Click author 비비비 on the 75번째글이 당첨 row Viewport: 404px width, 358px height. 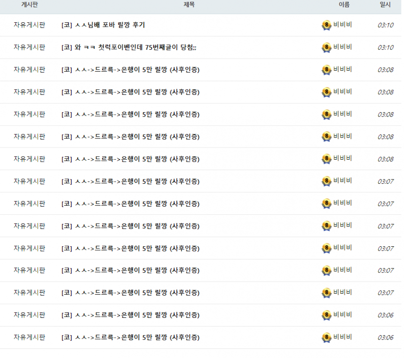click(343, 47)
